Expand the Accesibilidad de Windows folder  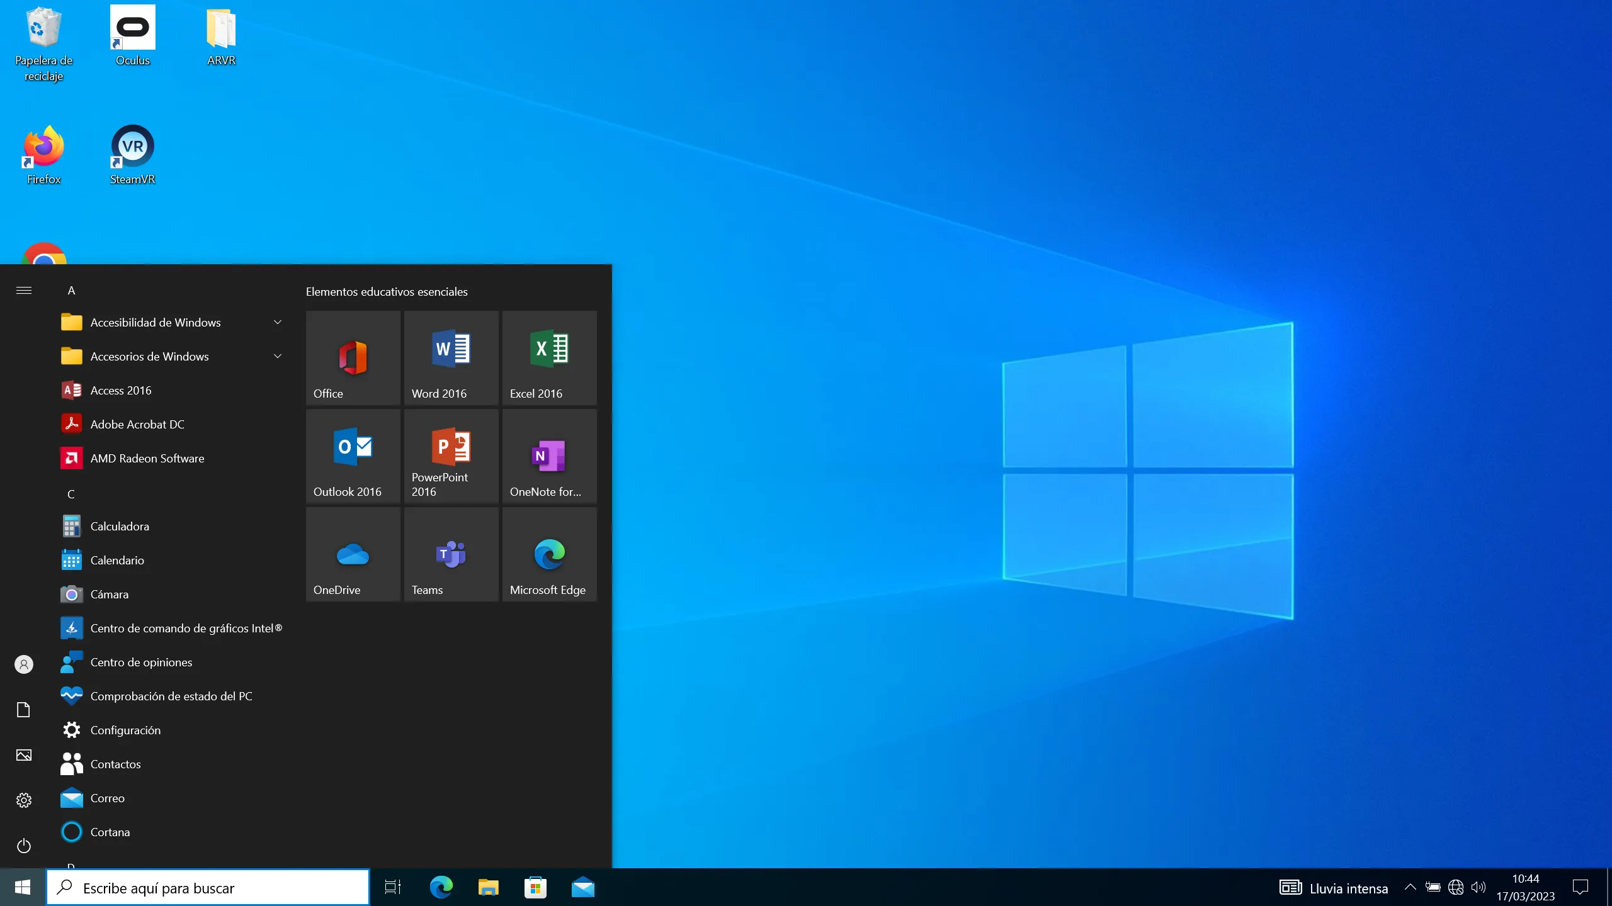click(171, 322)
